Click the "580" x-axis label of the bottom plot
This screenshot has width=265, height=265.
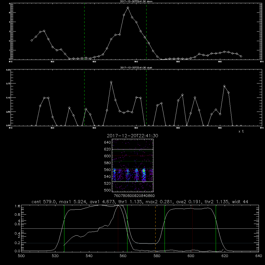157,256
